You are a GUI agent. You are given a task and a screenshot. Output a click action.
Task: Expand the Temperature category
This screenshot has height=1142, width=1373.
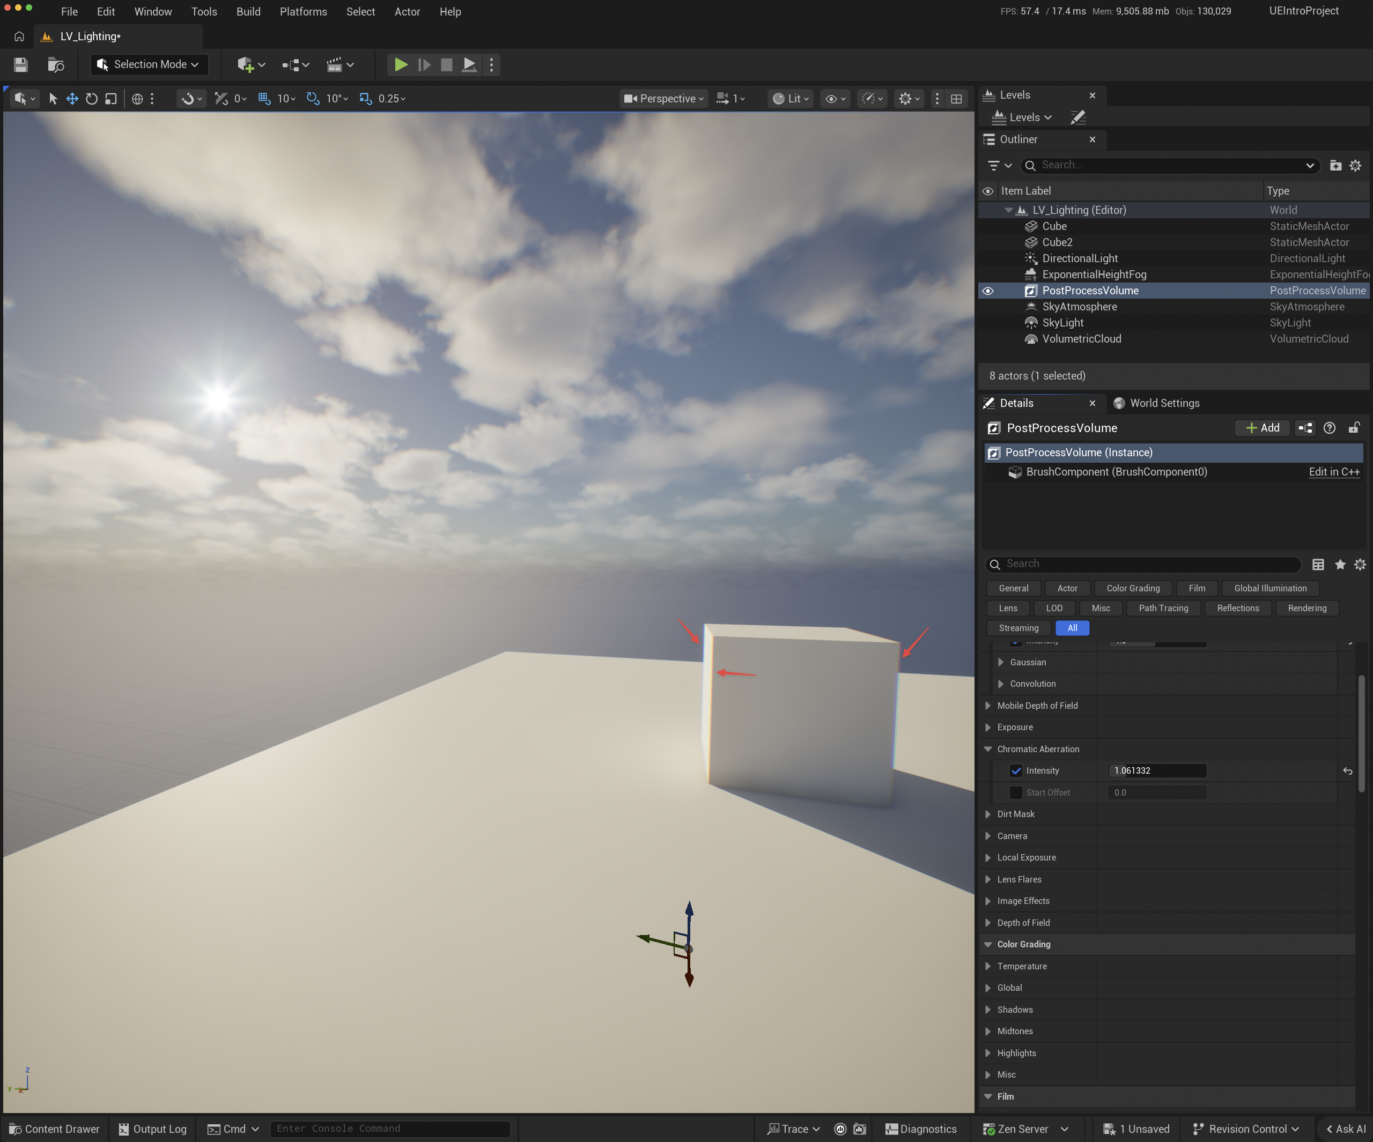point(988,967)
